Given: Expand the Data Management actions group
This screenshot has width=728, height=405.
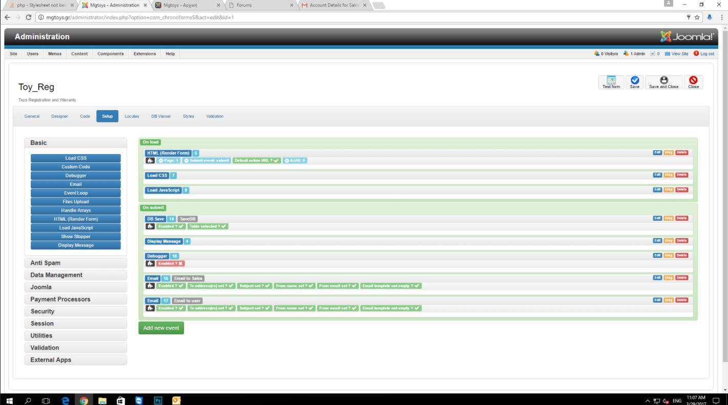Looking at the screenshot, I should tap(75, 275).
